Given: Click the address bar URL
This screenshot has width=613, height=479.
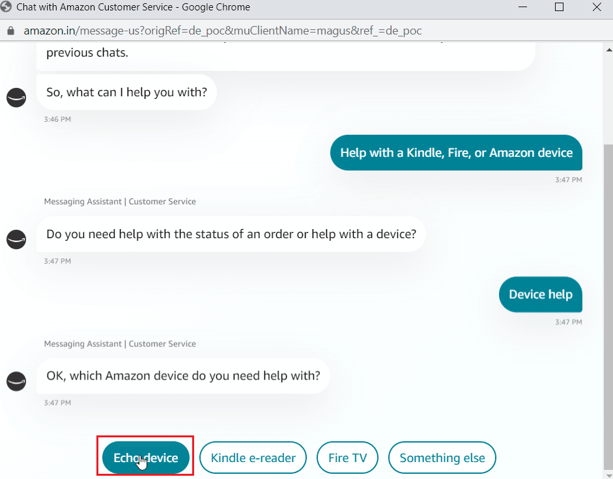Looking at the screenshot, I should [x=222, y=31].
